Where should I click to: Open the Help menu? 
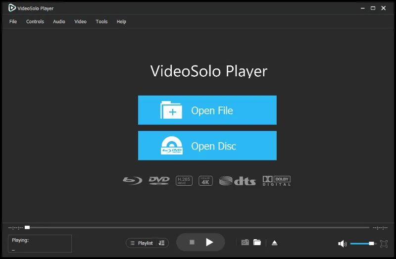121,22
